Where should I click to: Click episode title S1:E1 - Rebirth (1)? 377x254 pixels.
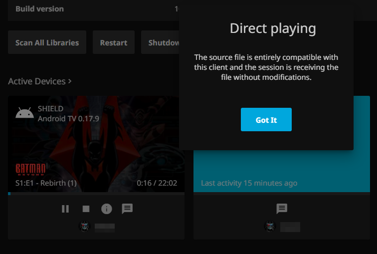(46, 183)
